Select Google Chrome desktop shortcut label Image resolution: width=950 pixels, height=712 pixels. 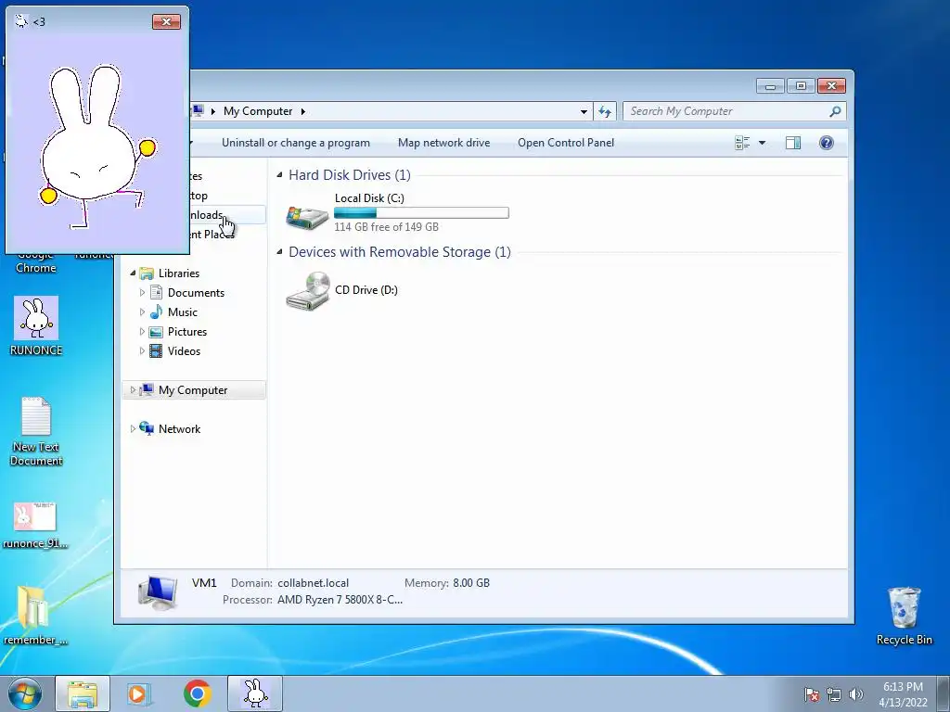36,262
